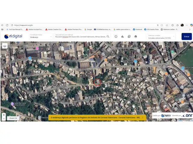Zoom out with the minus button
Image resolution: width=193 pixels, height=144 pixels.
(x=4, y=118)
